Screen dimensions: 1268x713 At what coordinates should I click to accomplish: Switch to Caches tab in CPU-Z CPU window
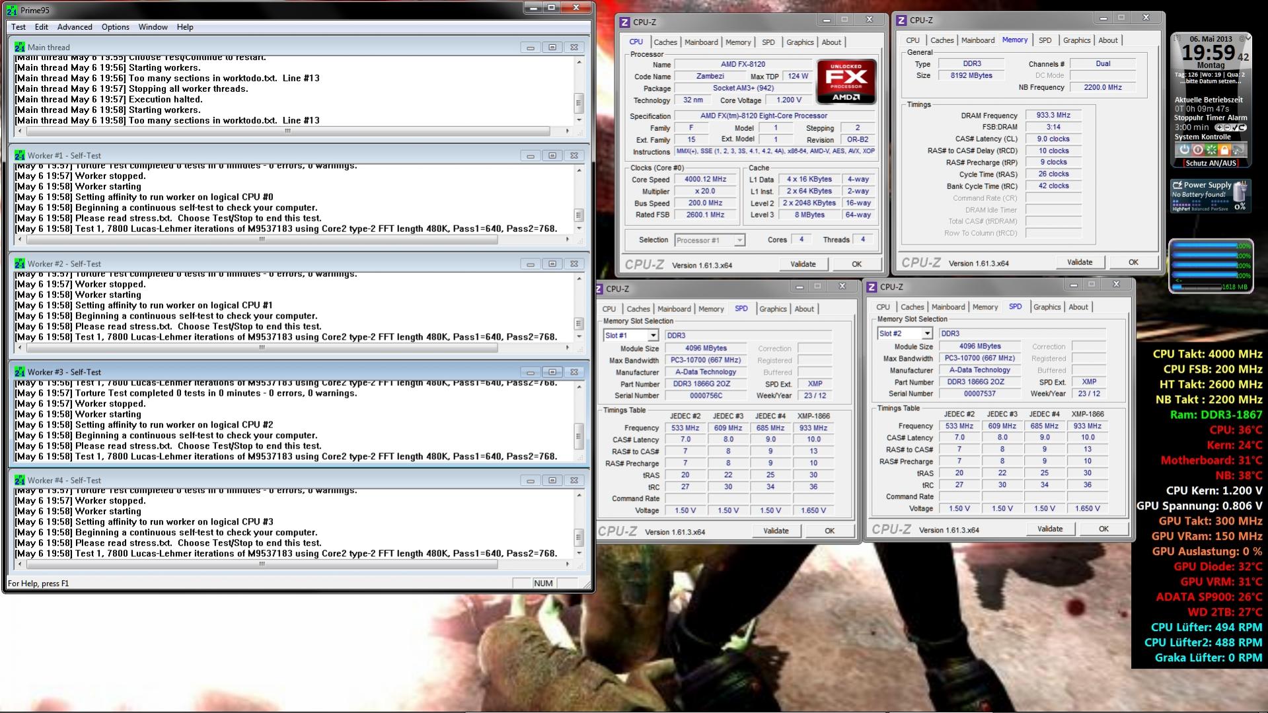click(665, 42)
